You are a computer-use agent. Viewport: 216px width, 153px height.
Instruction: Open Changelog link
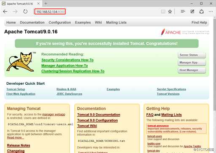coord(16,151)
